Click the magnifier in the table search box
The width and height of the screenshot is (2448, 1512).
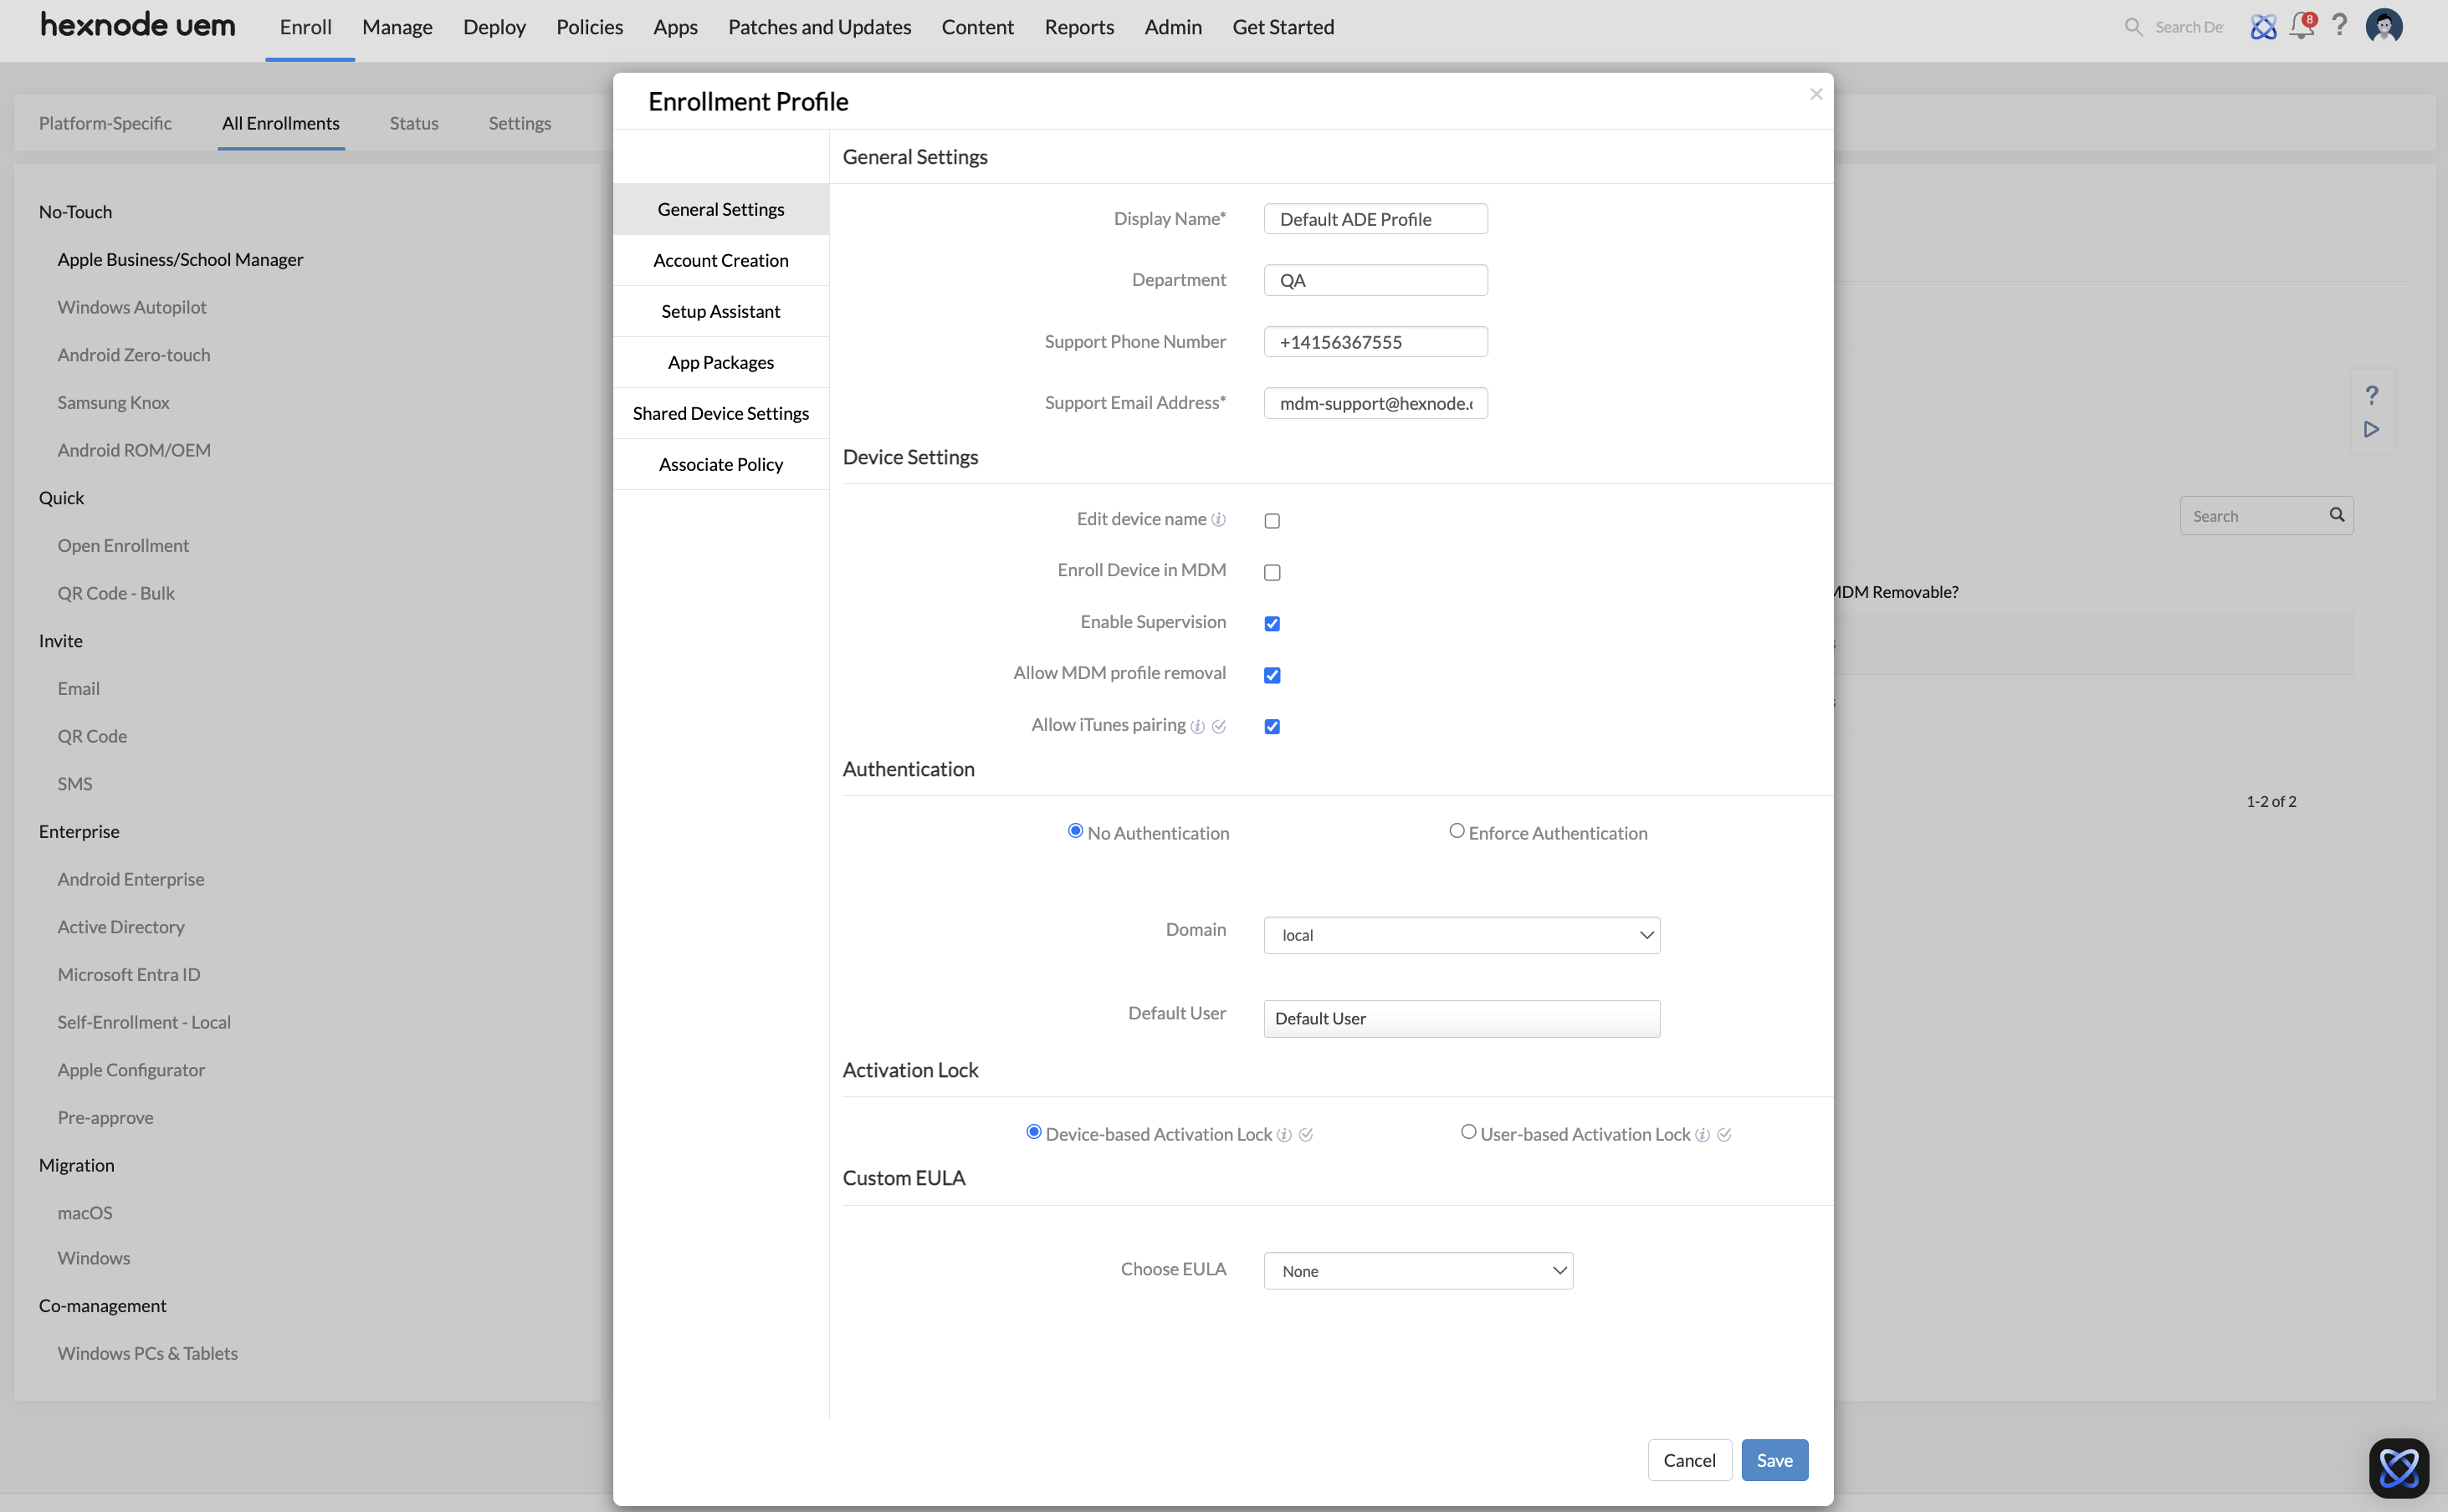point(2337,515)
